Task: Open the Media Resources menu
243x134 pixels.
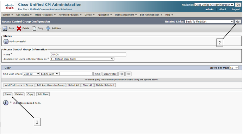Action: 45,15
